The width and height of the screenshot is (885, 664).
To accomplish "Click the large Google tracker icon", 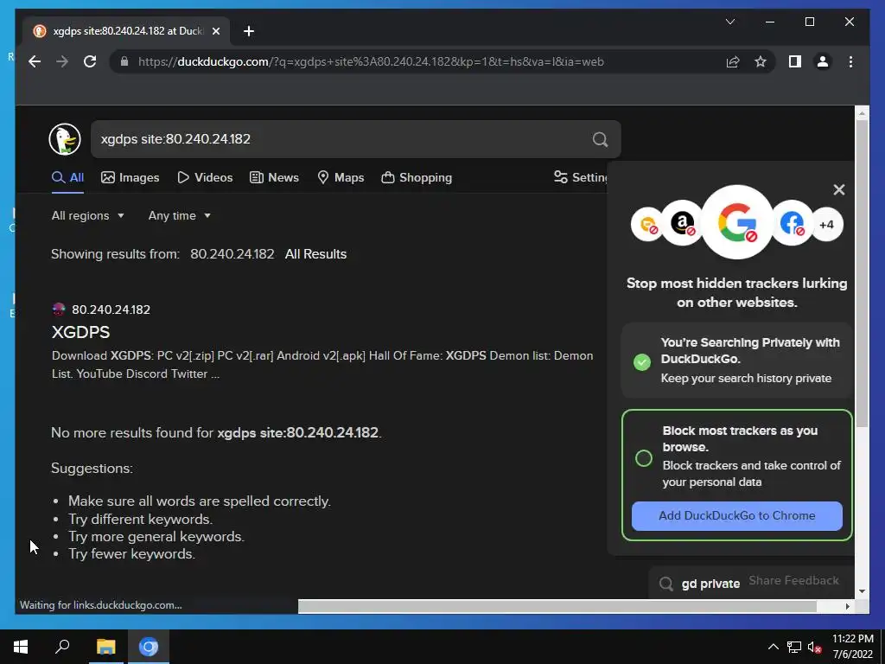I will (736, 222).
